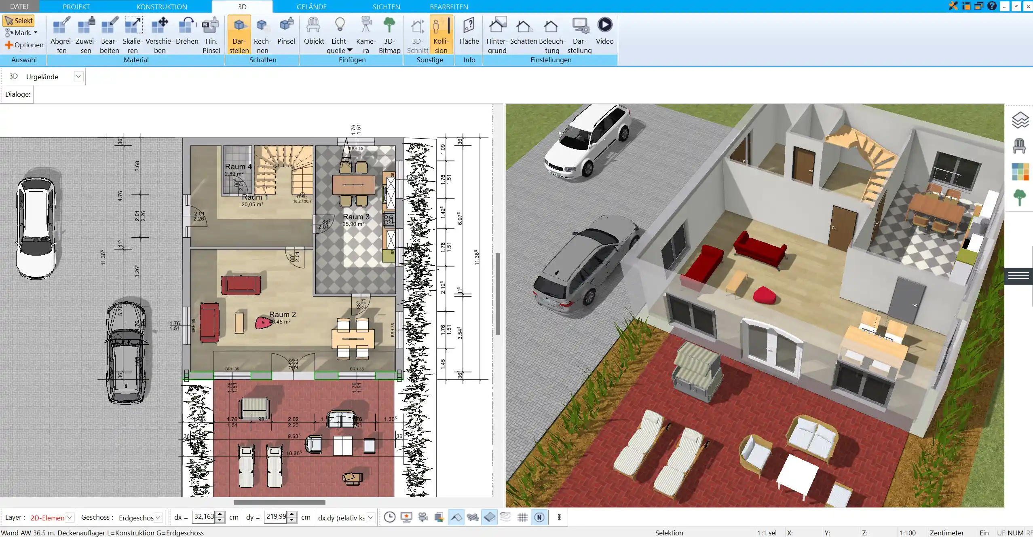
Task: Start the Video playback icon
Action: click(x=604, y=31)
